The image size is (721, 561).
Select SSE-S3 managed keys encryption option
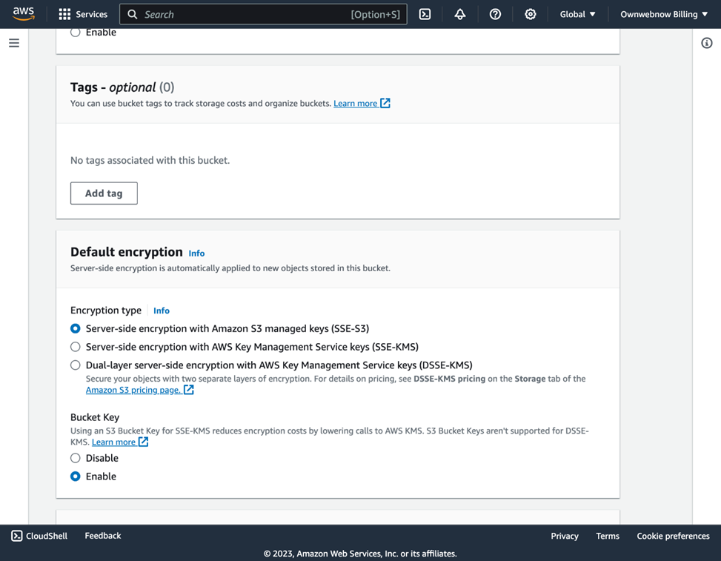[76, 328]
